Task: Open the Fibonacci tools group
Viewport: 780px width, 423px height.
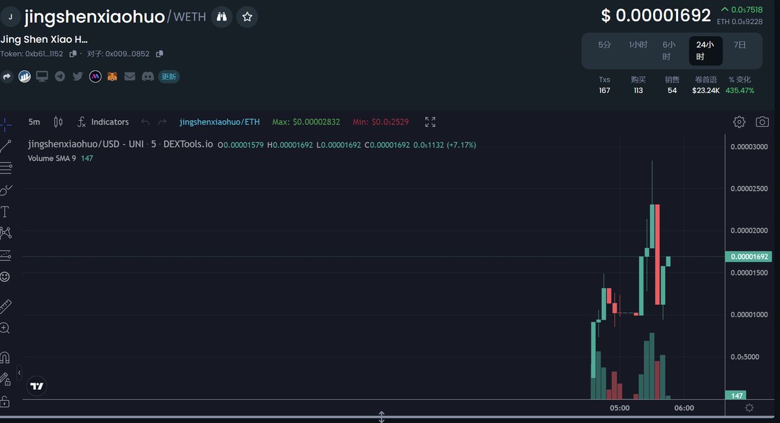Action: coord(5,168)
